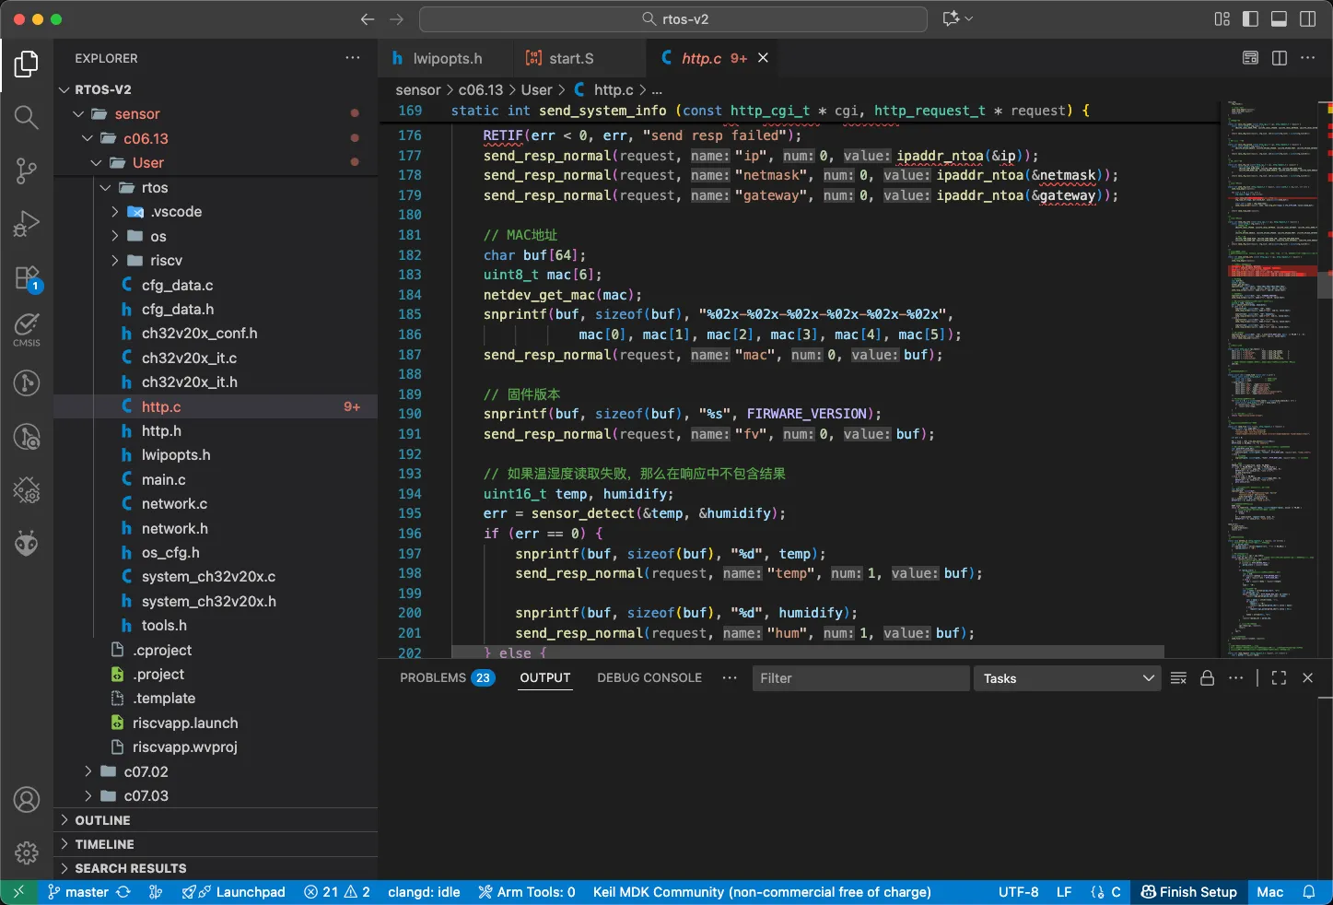1333x905 pixels.
Task: Switch to the DEBUG CONSOLE panel tab
Action: click(649, 677)
